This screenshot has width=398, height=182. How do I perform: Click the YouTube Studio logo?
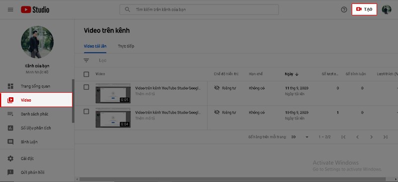[x=35, y=10]
